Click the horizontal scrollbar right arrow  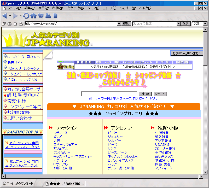(201, 177)
